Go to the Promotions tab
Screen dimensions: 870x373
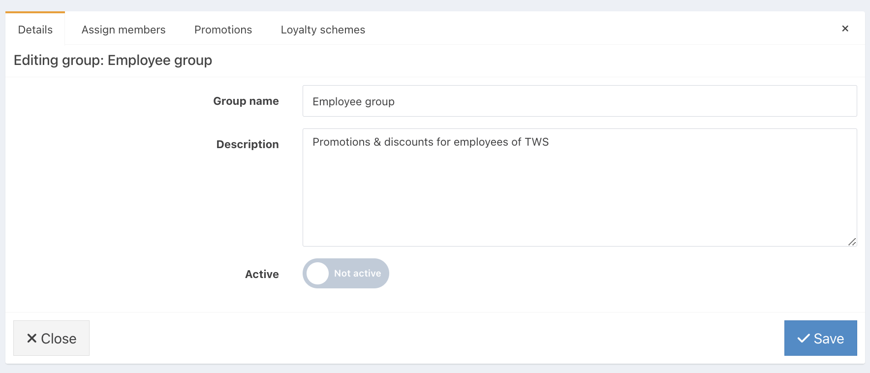[x=223, y=30]
